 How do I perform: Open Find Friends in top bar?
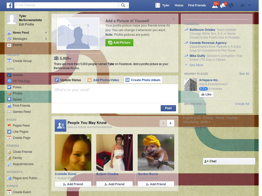tap(197, 5)
